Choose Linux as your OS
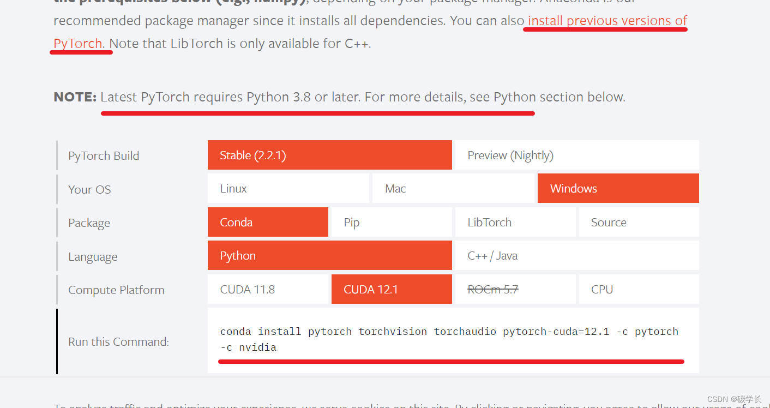The image size is (770, 408). click(x=288, y=188)
